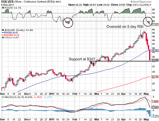Click 'Nov' on the MACD panel date axis

(x=2, y=119)
